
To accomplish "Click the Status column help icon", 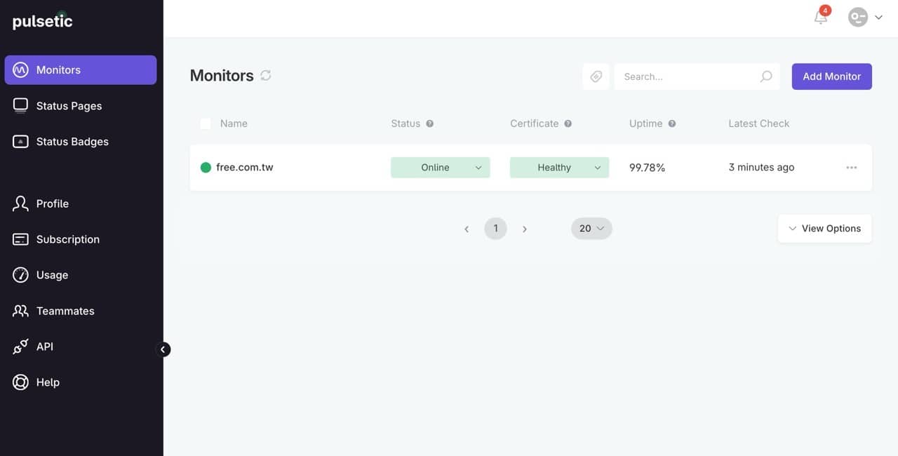I will tap(430, 123).
